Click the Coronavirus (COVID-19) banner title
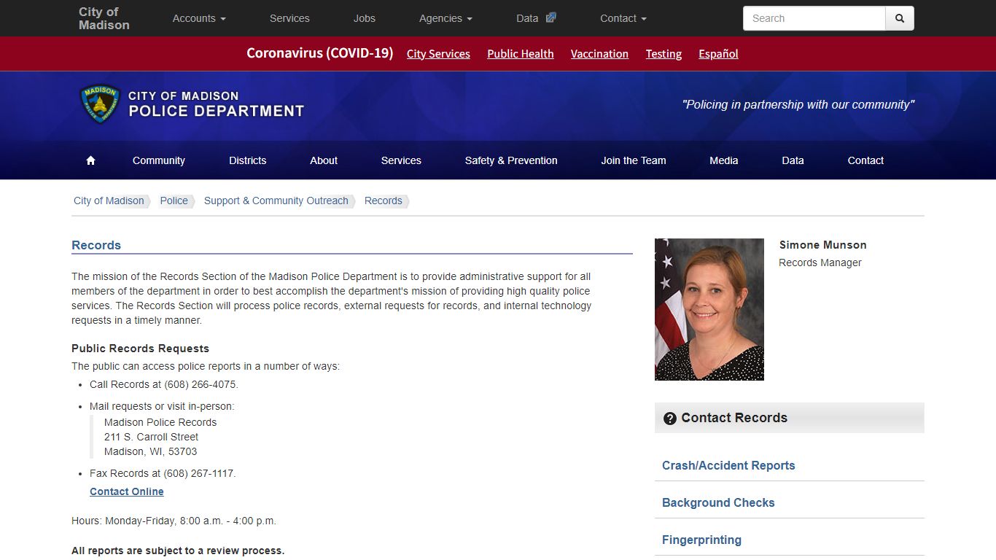 coord(319,53)
